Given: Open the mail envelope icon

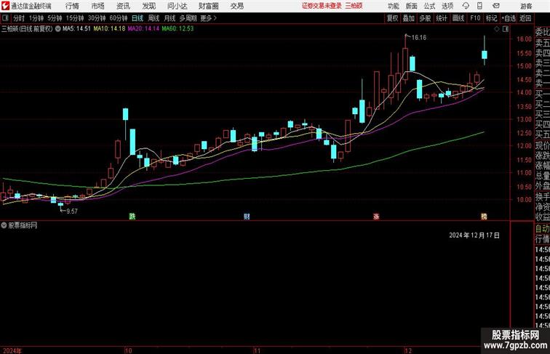Looking at the screenshot, I should (496, 6).
